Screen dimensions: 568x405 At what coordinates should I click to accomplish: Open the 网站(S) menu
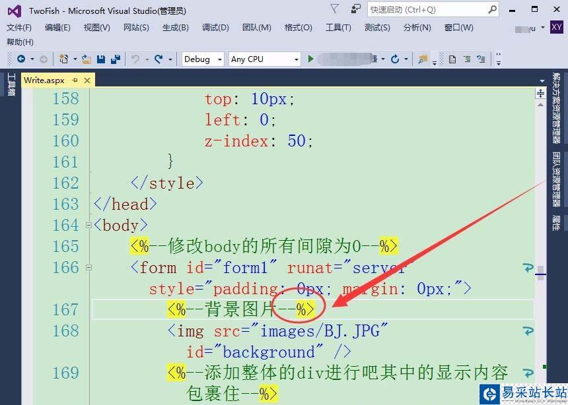point(136,28)
